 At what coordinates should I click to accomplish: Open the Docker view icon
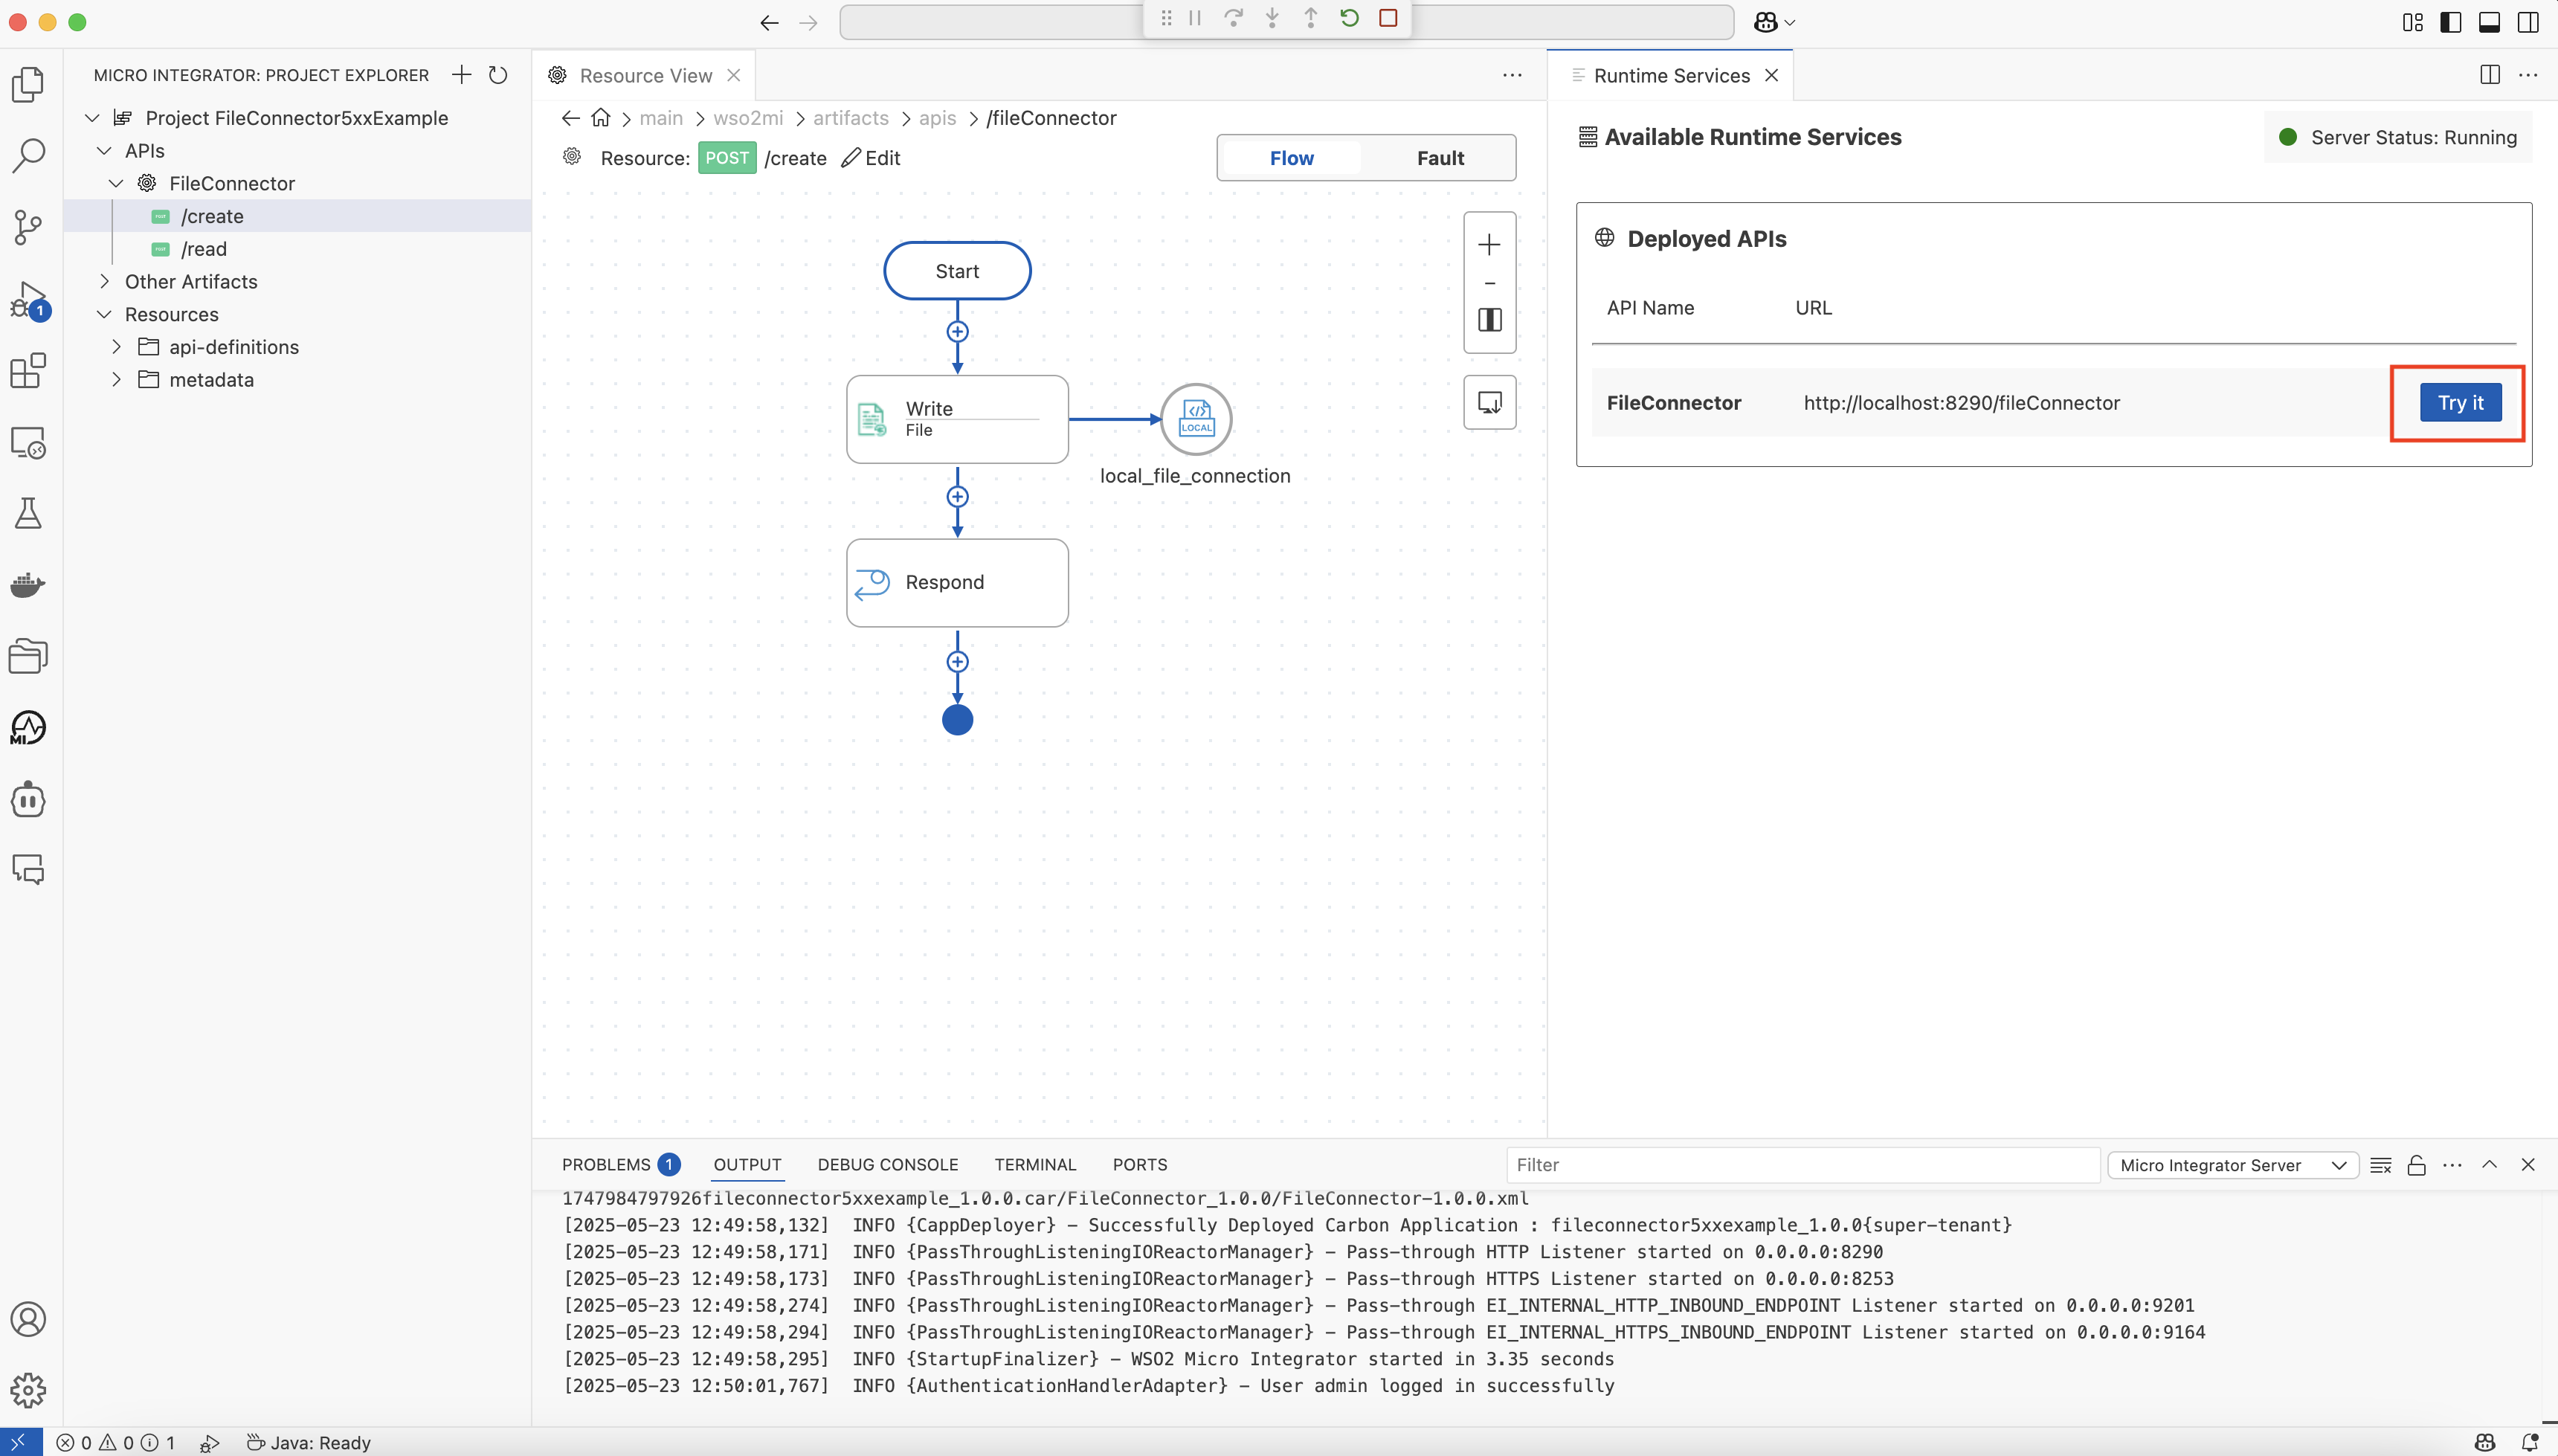point(28,585)
